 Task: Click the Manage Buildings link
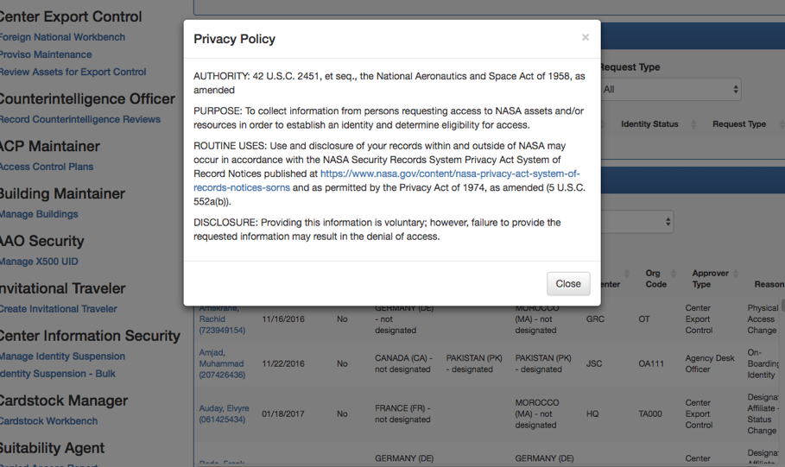coord(39,214)
